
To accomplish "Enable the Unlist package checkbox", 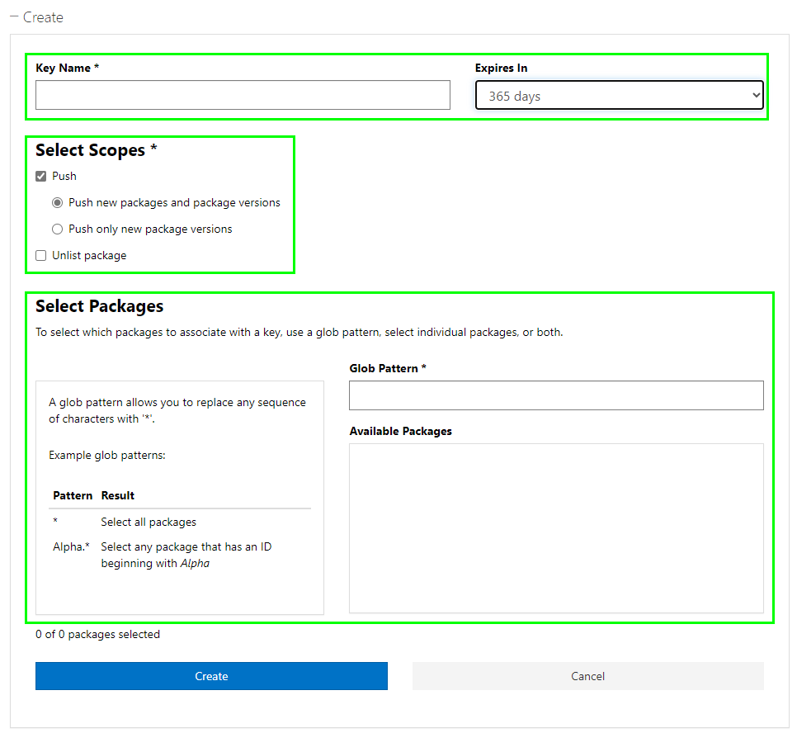I will click(41, 255).
